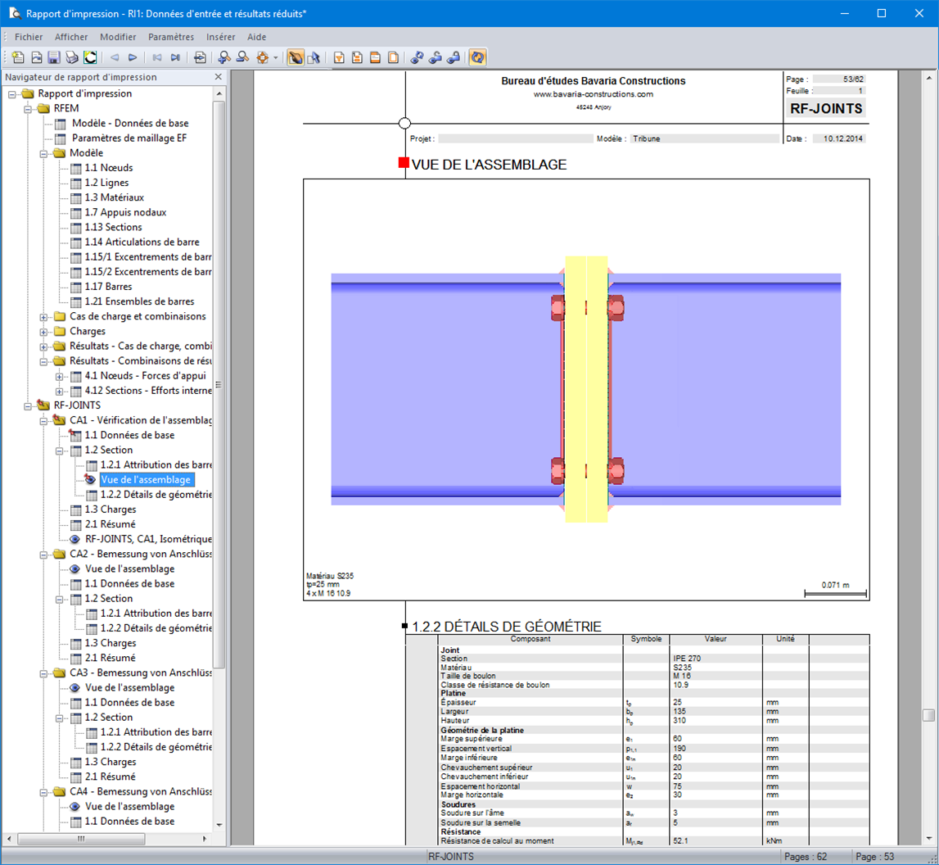
Task: Collapse the RFEM folder node
Action: click(x=28, y=109)
